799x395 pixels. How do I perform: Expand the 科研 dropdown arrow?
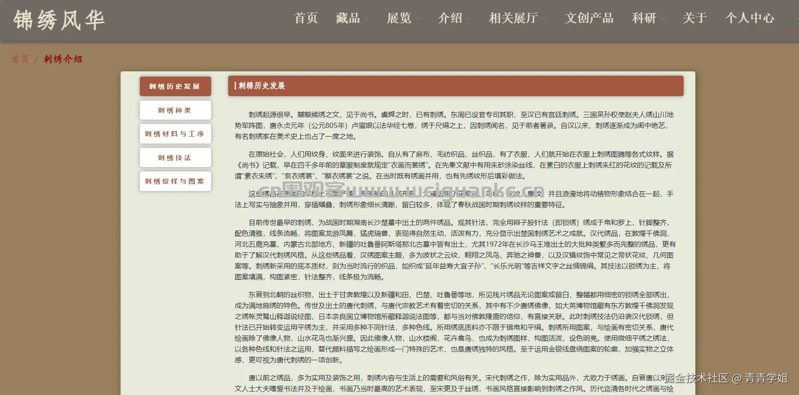pyautogui.click(x=662, y=19)
